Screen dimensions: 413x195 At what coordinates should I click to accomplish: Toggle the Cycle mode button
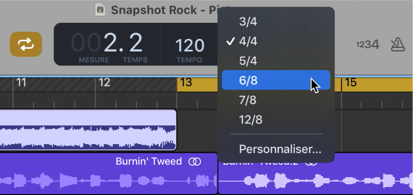click(x=26, y=44)
